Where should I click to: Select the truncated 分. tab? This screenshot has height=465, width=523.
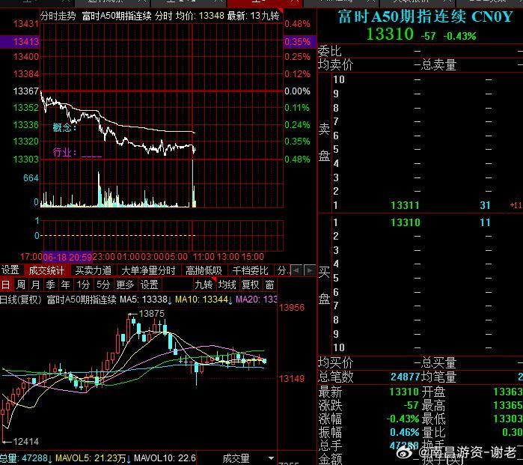(283, 270)
